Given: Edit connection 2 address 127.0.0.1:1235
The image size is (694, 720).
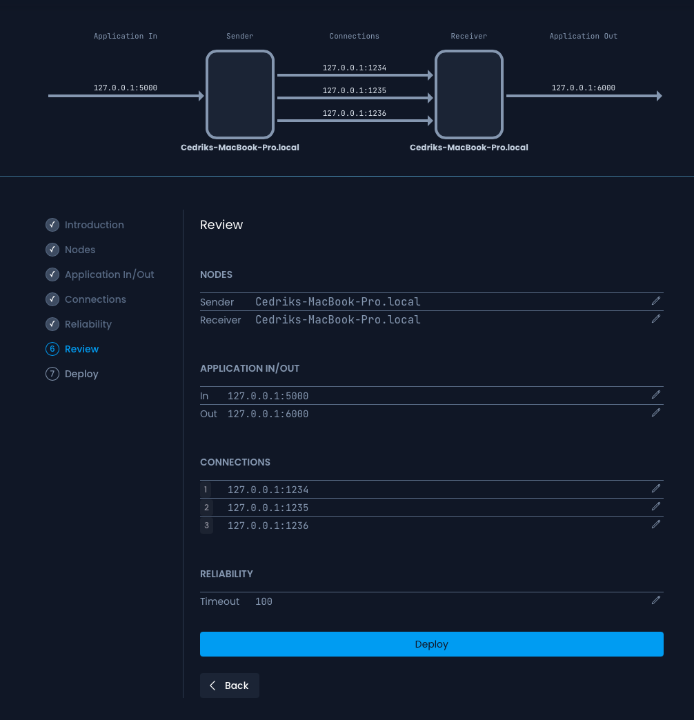Looking at the screenshot, I should [x=655, y=506].
